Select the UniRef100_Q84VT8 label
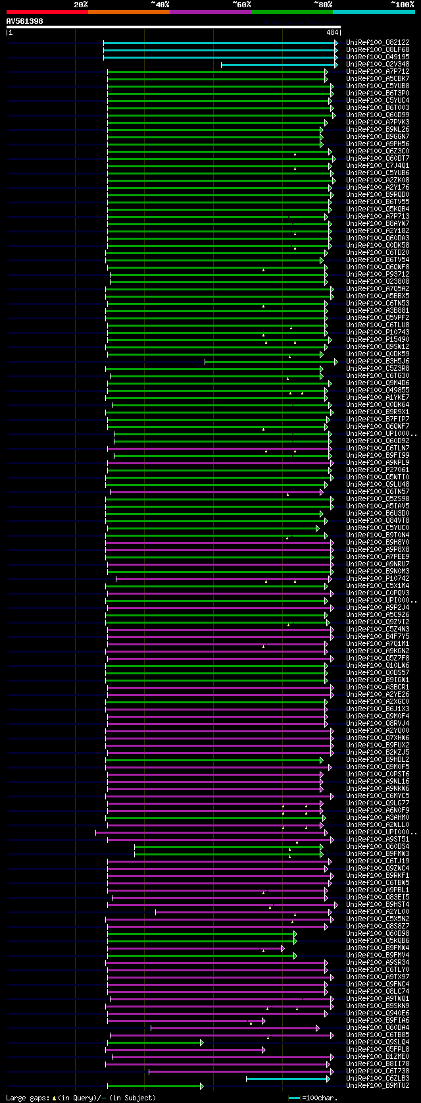421x1103 pixels. (378, 520)
